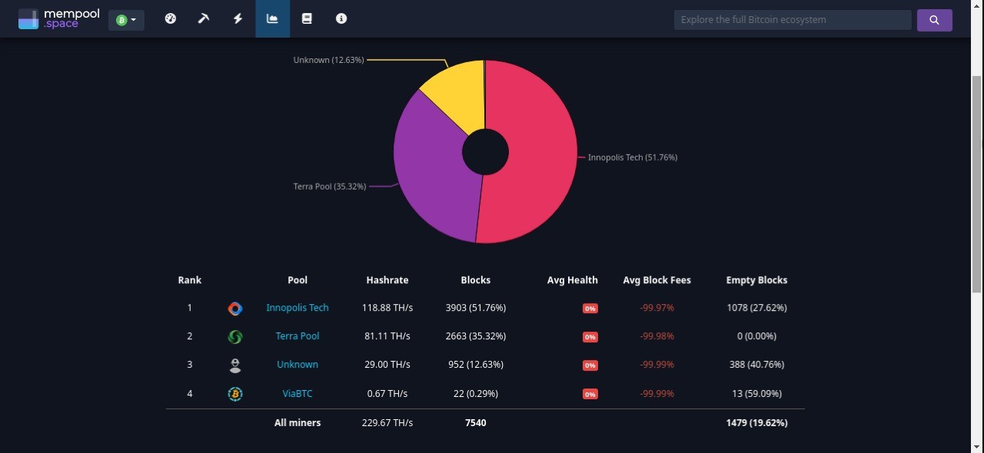This screenshot has width=984, height=453.
Task: Click the Innopolis Tech (51.76%) chart label
Action: coord(633,157)
